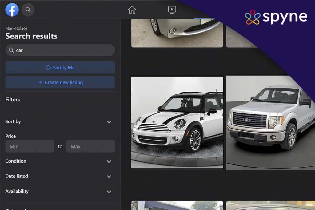315x210 pixels.
Task: Open the search icon next to Facebook logo
Action: tap(28, 10)
